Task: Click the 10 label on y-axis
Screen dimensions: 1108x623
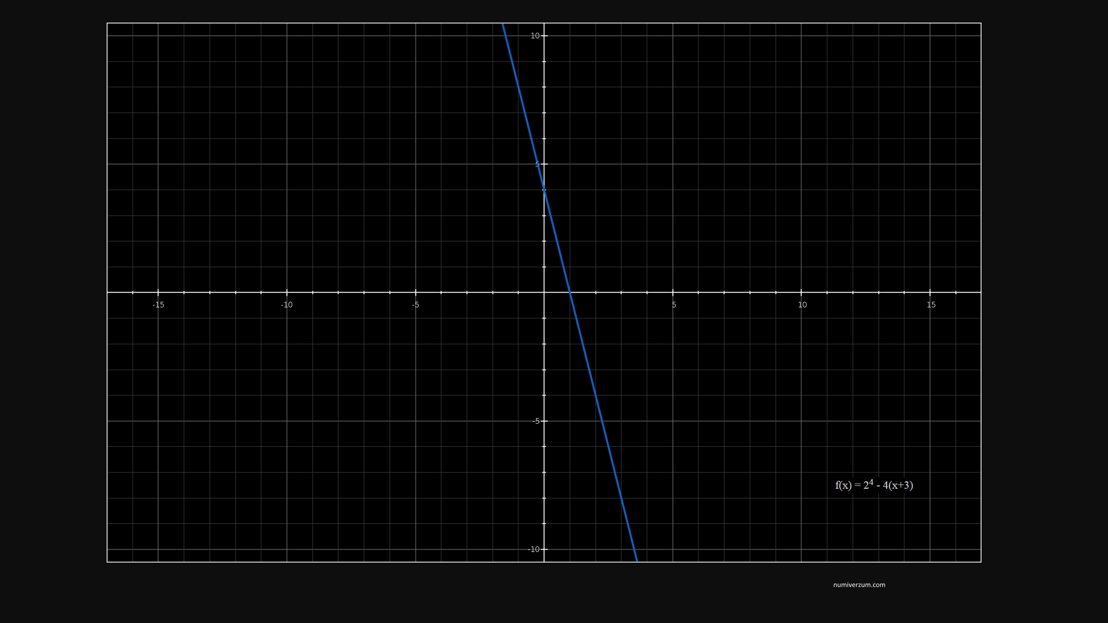Action: click(535, 36)
